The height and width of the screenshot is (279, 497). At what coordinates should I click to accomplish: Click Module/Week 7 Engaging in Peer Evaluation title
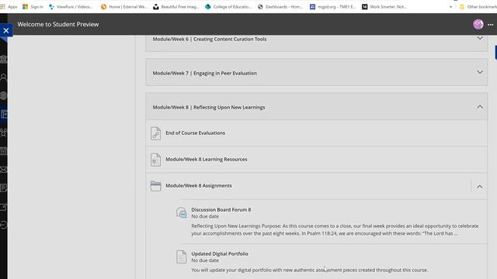pyautogui.click(x=205, y=73)
